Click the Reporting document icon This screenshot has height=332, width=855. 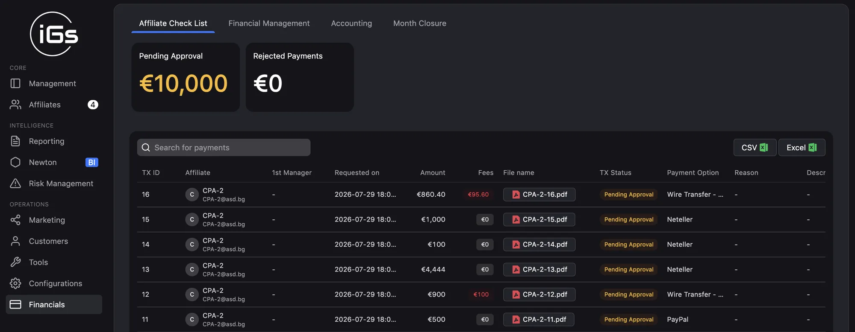click(15, 141)
